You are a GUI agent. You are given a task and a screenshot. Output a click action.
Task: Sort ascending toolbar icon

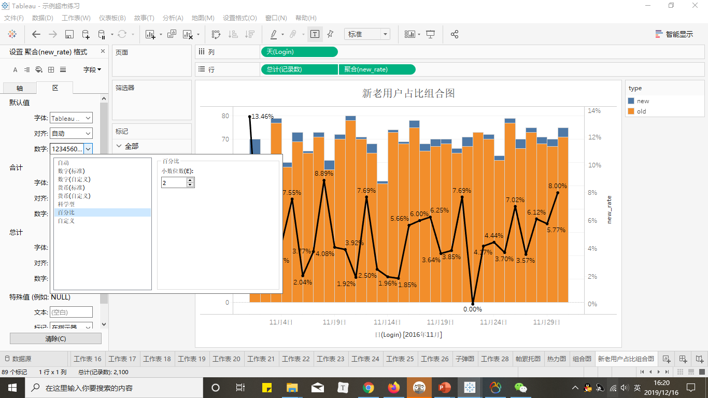pyautogui.click(x=233, y=34)
